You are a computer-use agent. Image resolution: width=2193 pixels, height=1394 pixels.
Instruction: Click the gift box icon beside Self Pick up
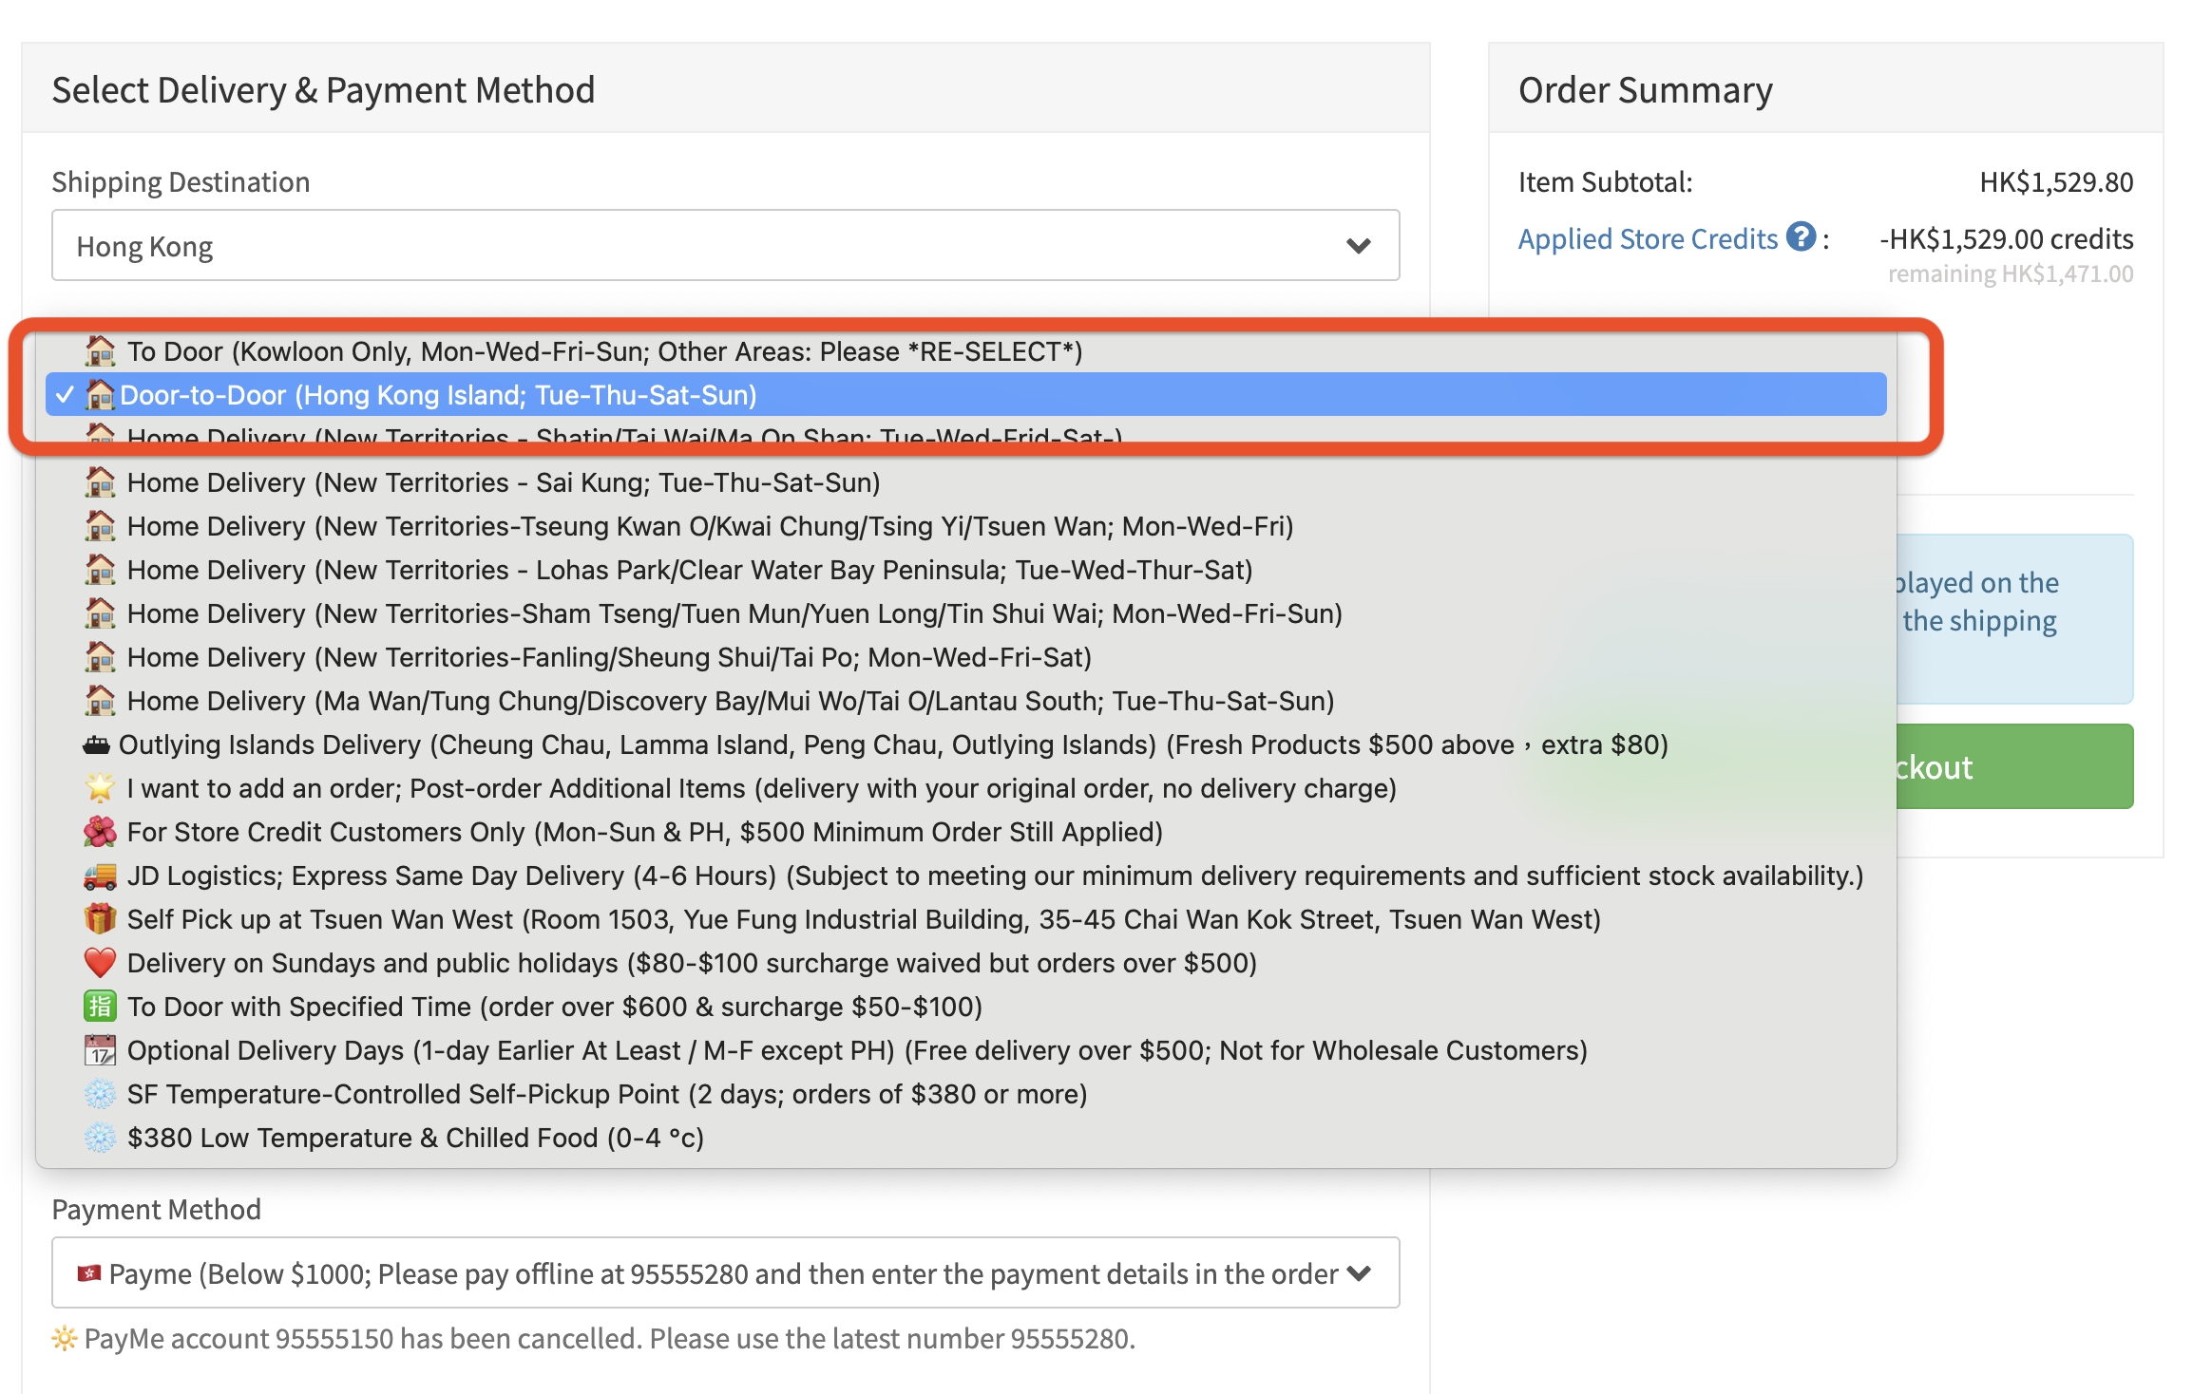coord(100,919)
